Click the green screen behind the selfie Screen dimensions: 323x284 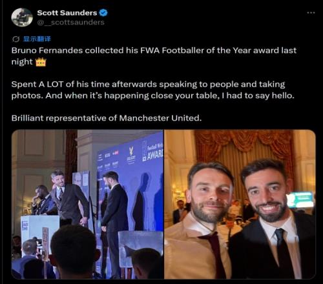(x=300, y=200)
